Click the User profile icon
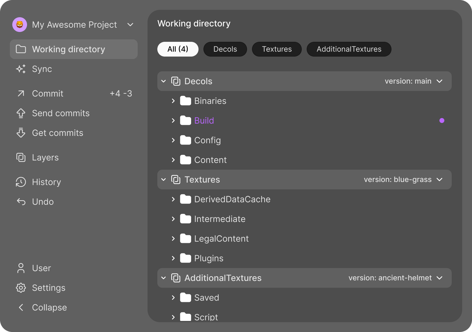Screen dimensions: 472x332 (x=21, y=268)
